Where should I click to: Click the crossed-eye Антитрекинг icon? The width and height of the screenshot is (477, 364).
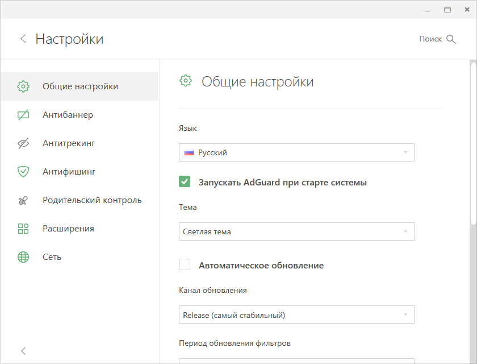[x=23, y=143]
